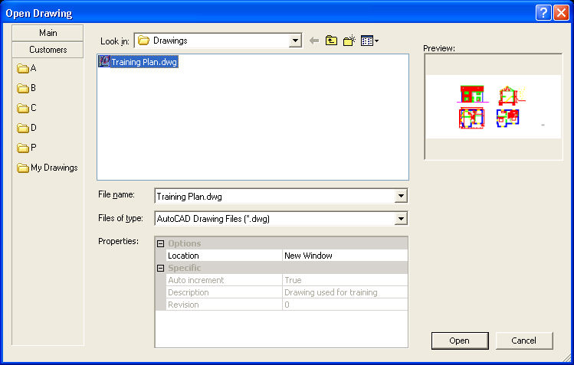Expand the Files of type dropdown
574x365 pixels.
(401, 219)
